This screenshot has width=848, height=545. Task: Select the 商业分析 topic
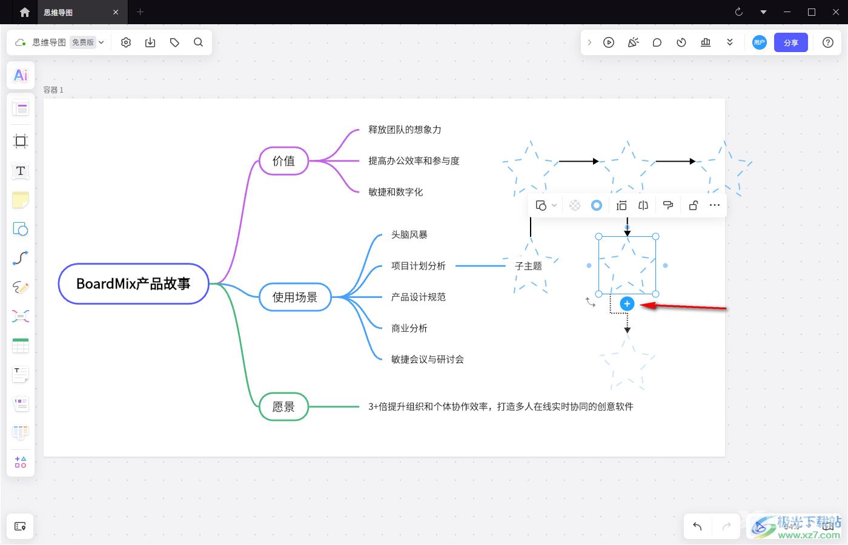click(x=409, y=328)
